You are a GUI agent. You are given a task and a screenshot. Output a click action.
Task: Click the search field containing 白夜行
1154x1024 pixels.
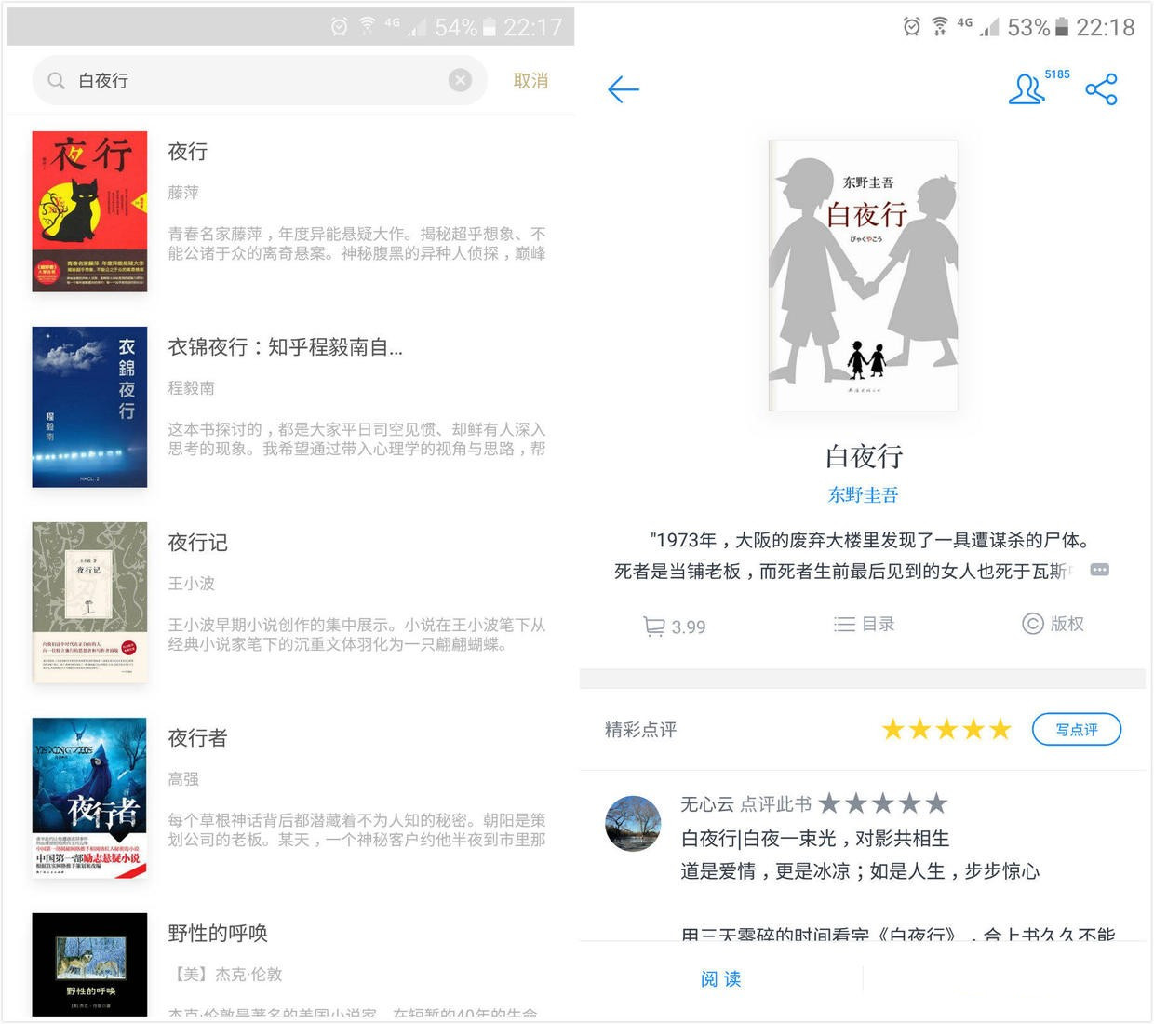click(x=260, y=80)
